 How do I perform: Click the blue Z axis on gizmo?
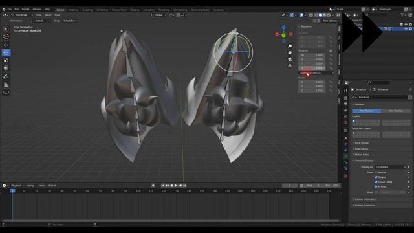283,27
